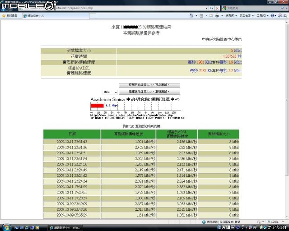The image size is (289, 231).
Task: Click the refresh button beside address bar
Action: coord(212,8)
